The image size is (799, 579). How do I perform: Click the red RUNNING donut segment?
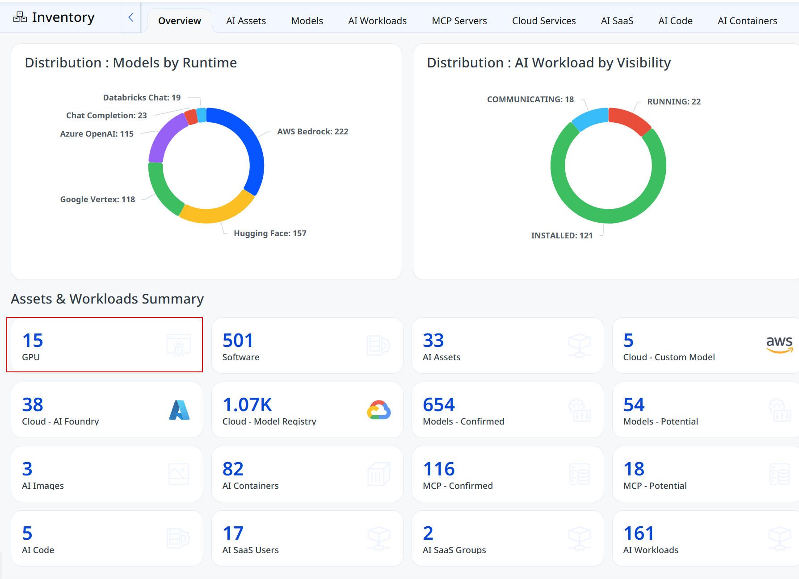[632, 120]
